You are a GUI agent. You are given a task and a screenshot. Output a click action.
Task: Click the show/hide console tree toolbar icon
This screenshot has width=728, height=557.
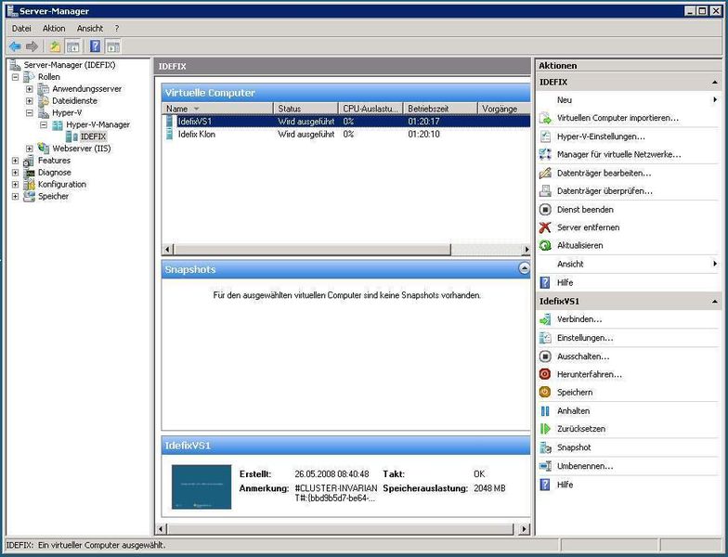72,46
